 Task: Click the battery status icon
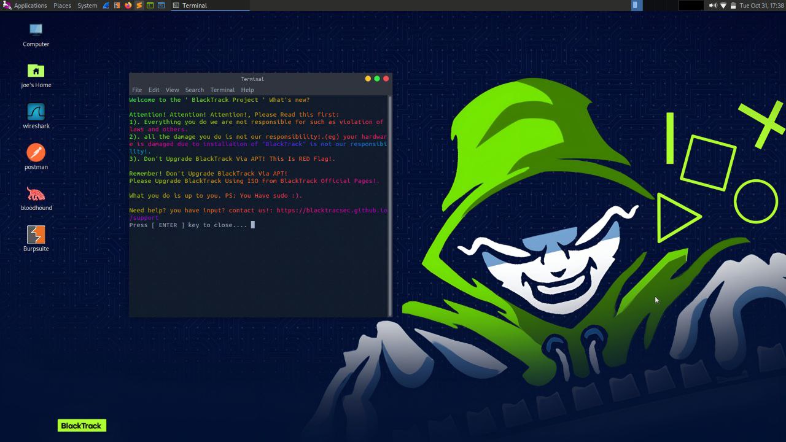click(x=733, y=6)
